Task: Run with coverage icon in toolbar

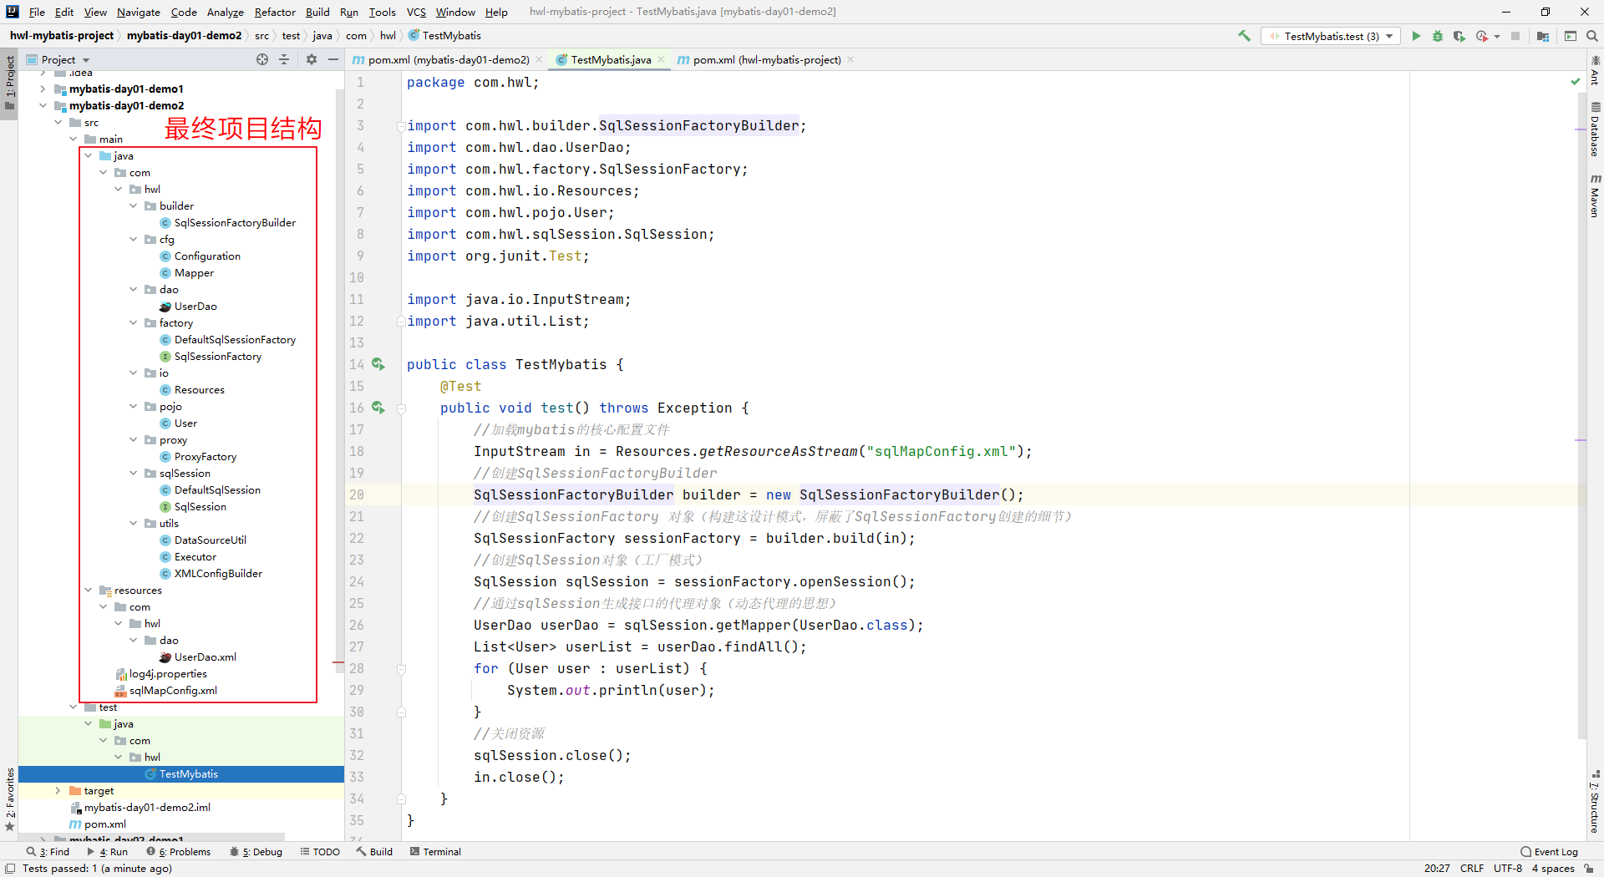Action: point(1459,36)
